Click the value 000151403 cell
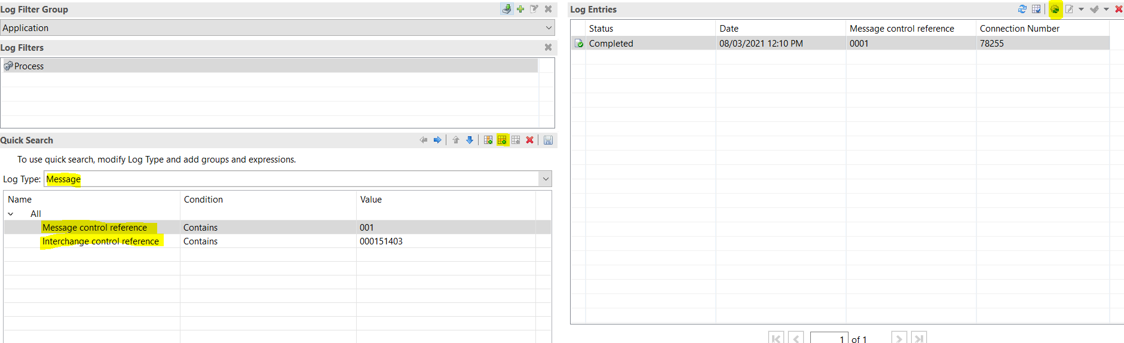The height and width of the screenshot is (343, 1124). tap(381, 241)
